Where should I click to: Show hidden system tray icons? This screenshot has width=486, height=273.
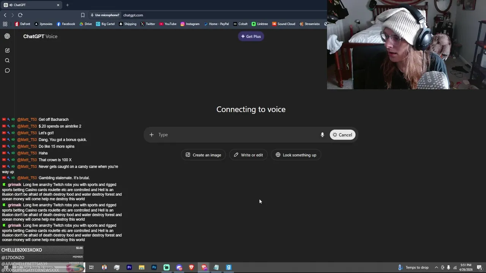[x=436, y=267]
